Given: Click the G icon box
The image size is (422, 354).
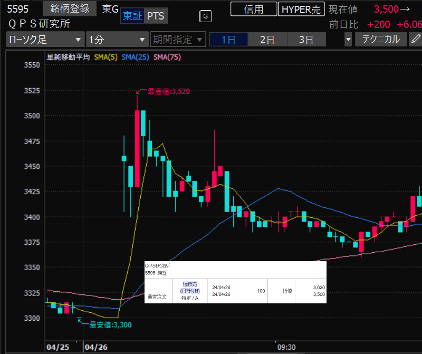Looking at the screenshot, I should click(205, 16).
